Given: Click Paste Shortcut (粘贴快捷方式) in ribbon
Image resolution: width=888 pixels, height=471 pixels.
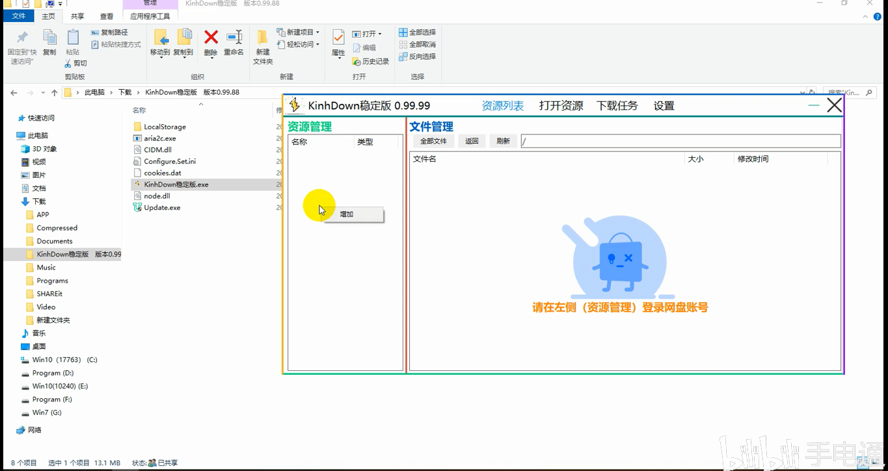Looking at the screenshot, I should 116,45.
